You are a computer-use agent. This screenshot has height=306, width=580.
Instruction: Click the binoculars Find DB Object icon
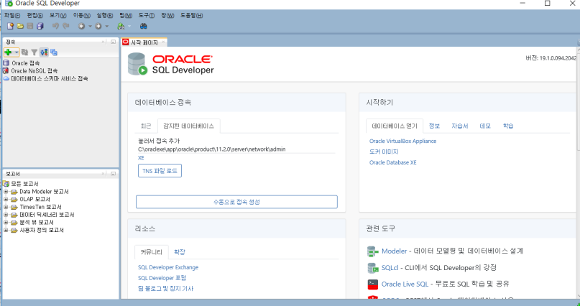[x=144, y=27]
